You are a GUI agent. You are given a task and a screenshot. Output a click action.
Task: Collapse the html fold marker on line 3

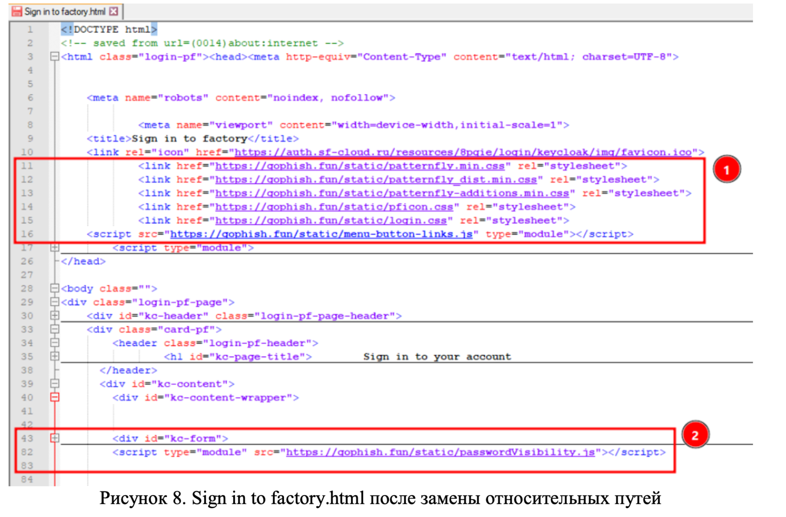click(x=55, y=57)
